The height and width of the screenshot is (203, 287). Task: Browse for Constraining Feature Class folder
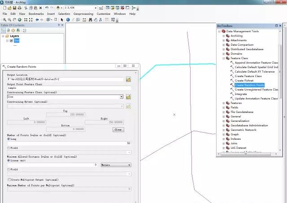pos(128,97)
